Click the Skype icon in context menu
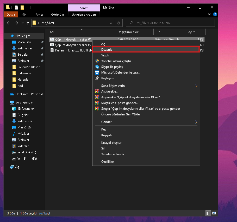The image size is (237, 222). coord(97,67)
